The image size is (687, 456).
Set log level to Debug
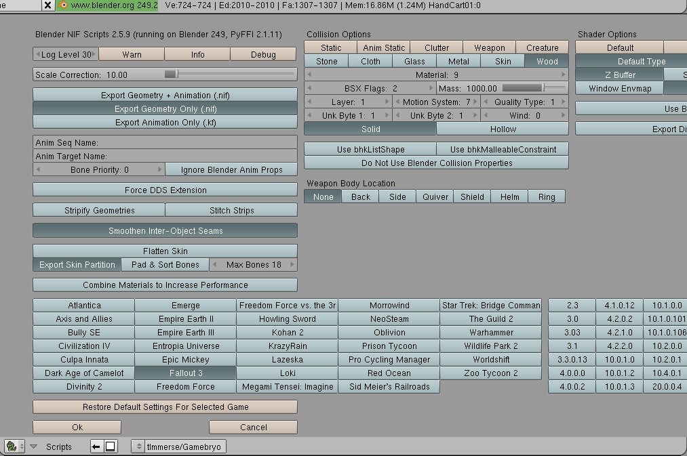263,54
